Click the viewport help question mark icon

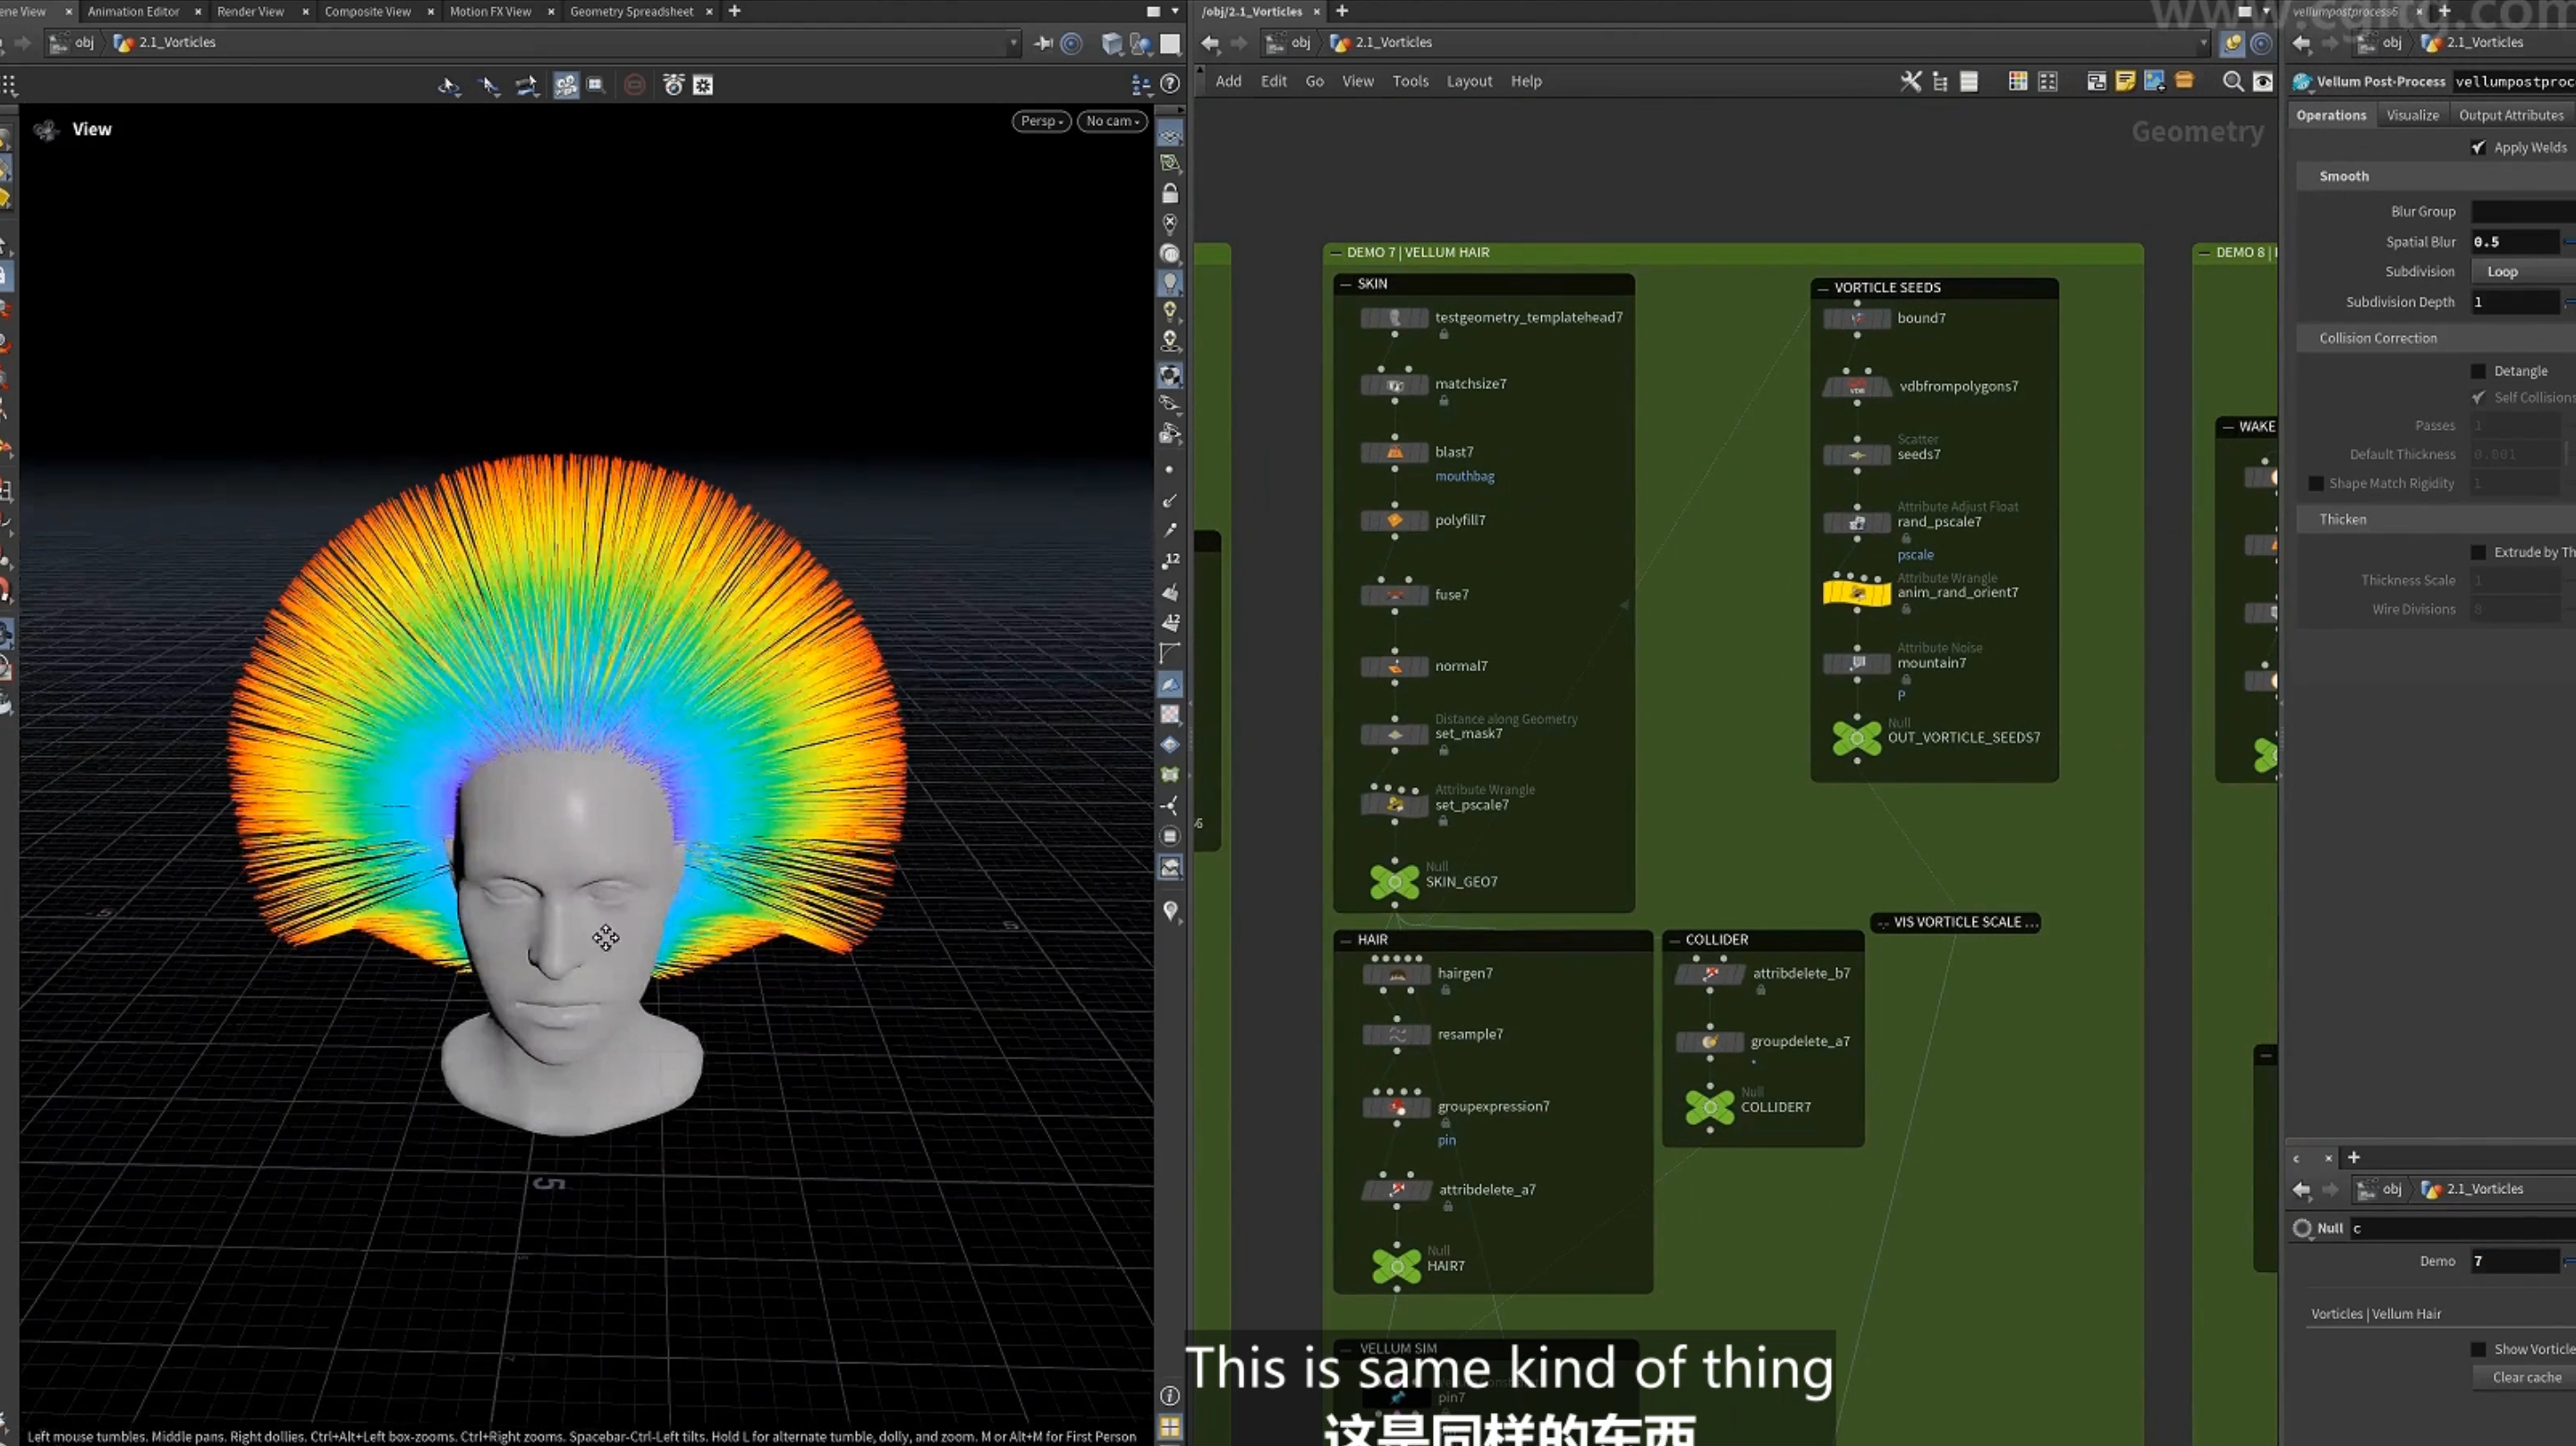click(x=1170, y=85)
